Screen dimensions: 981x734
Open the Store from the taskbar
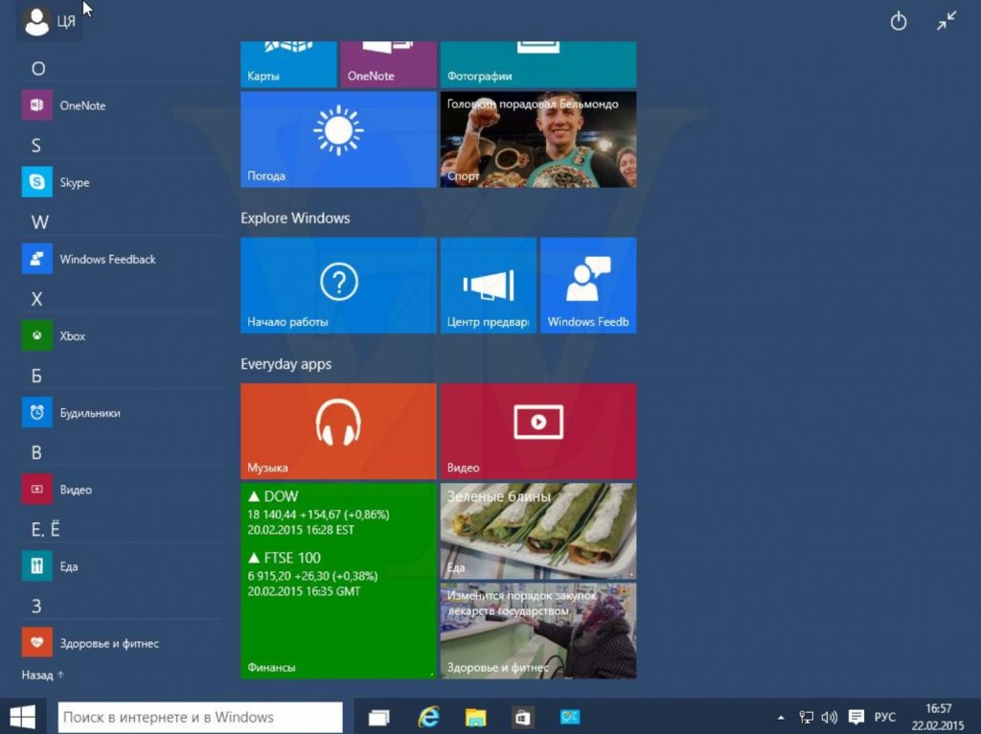(522, 717)
